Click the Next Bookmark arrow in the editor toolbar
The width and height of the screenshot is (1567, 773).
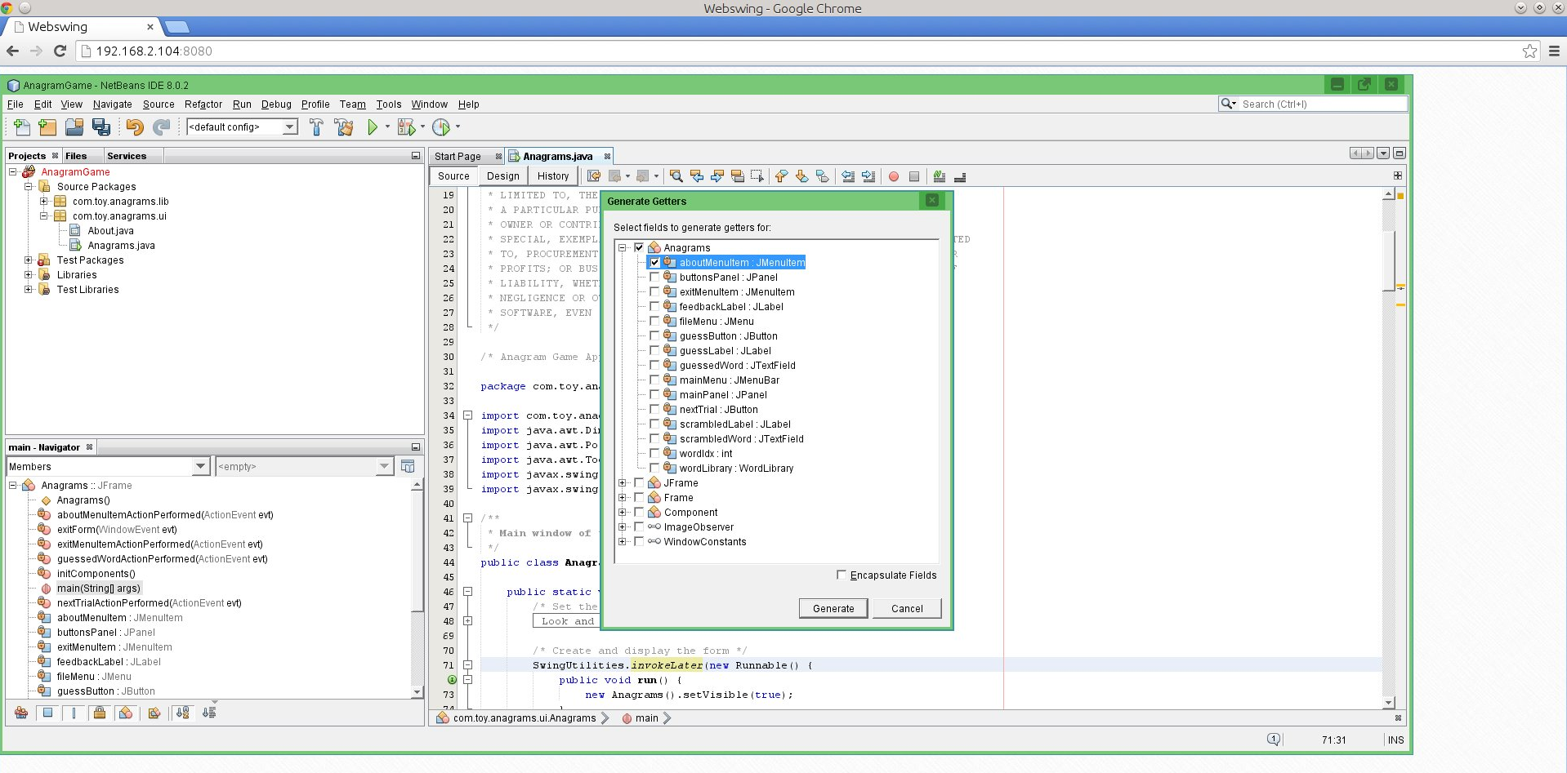click(801, 176)
